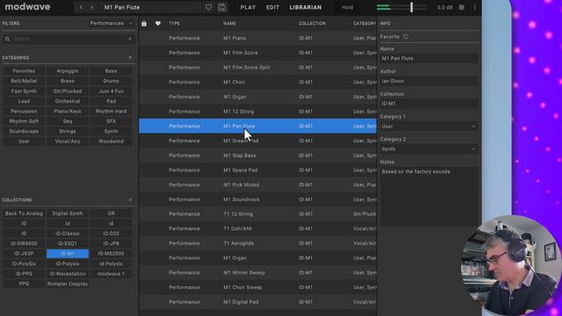Select M1 Space Pad row
This screenshot has height=316, width=562.
[x=257, y=170]
